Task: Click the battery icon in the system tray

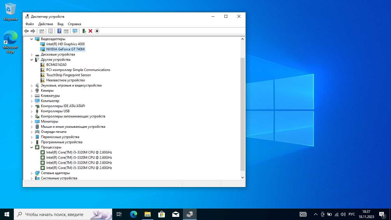Action: pyautogui.click(x=329, y=214)
